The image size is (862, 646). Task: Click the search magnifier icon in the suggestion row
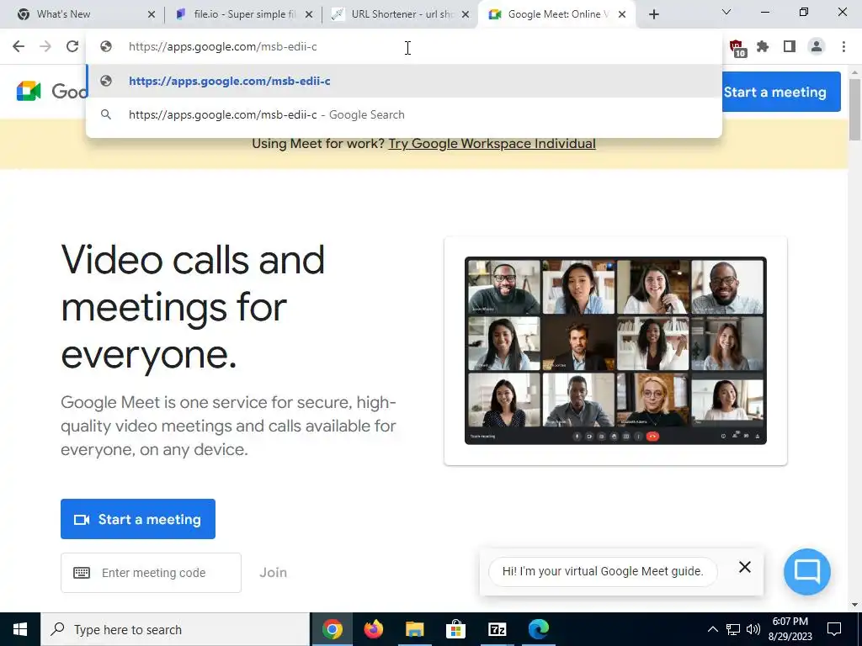[x=106, y=114]
